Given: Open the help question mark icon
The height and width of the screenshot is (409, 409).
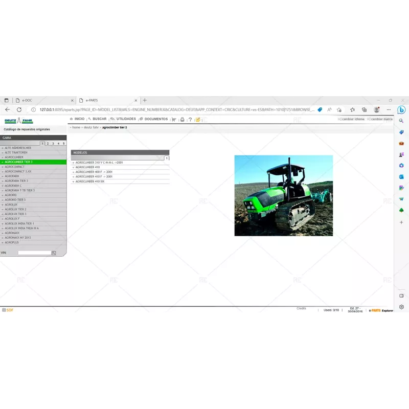Looking at the screenshot, I should 190,119.
